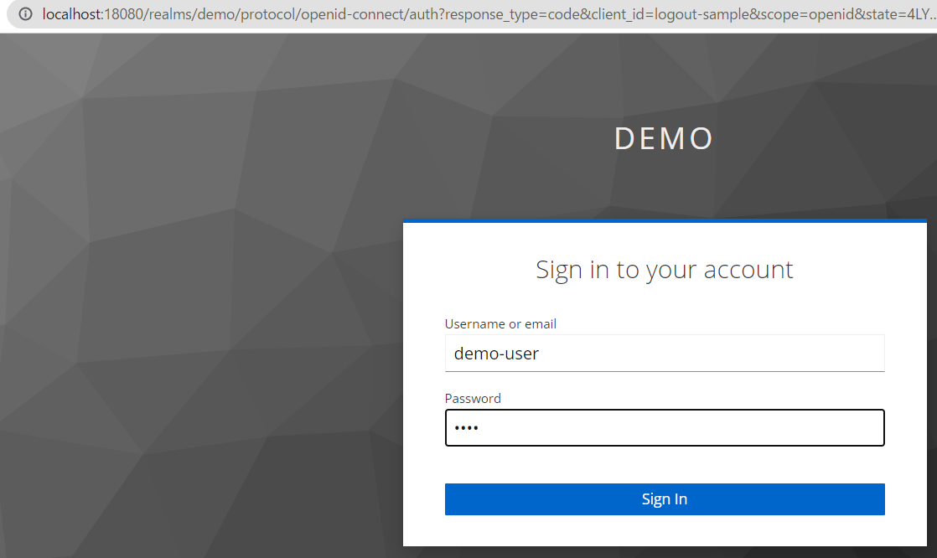Click the Sign In button
The width and height of the screenshot is (937, 558).
[665, 499]
